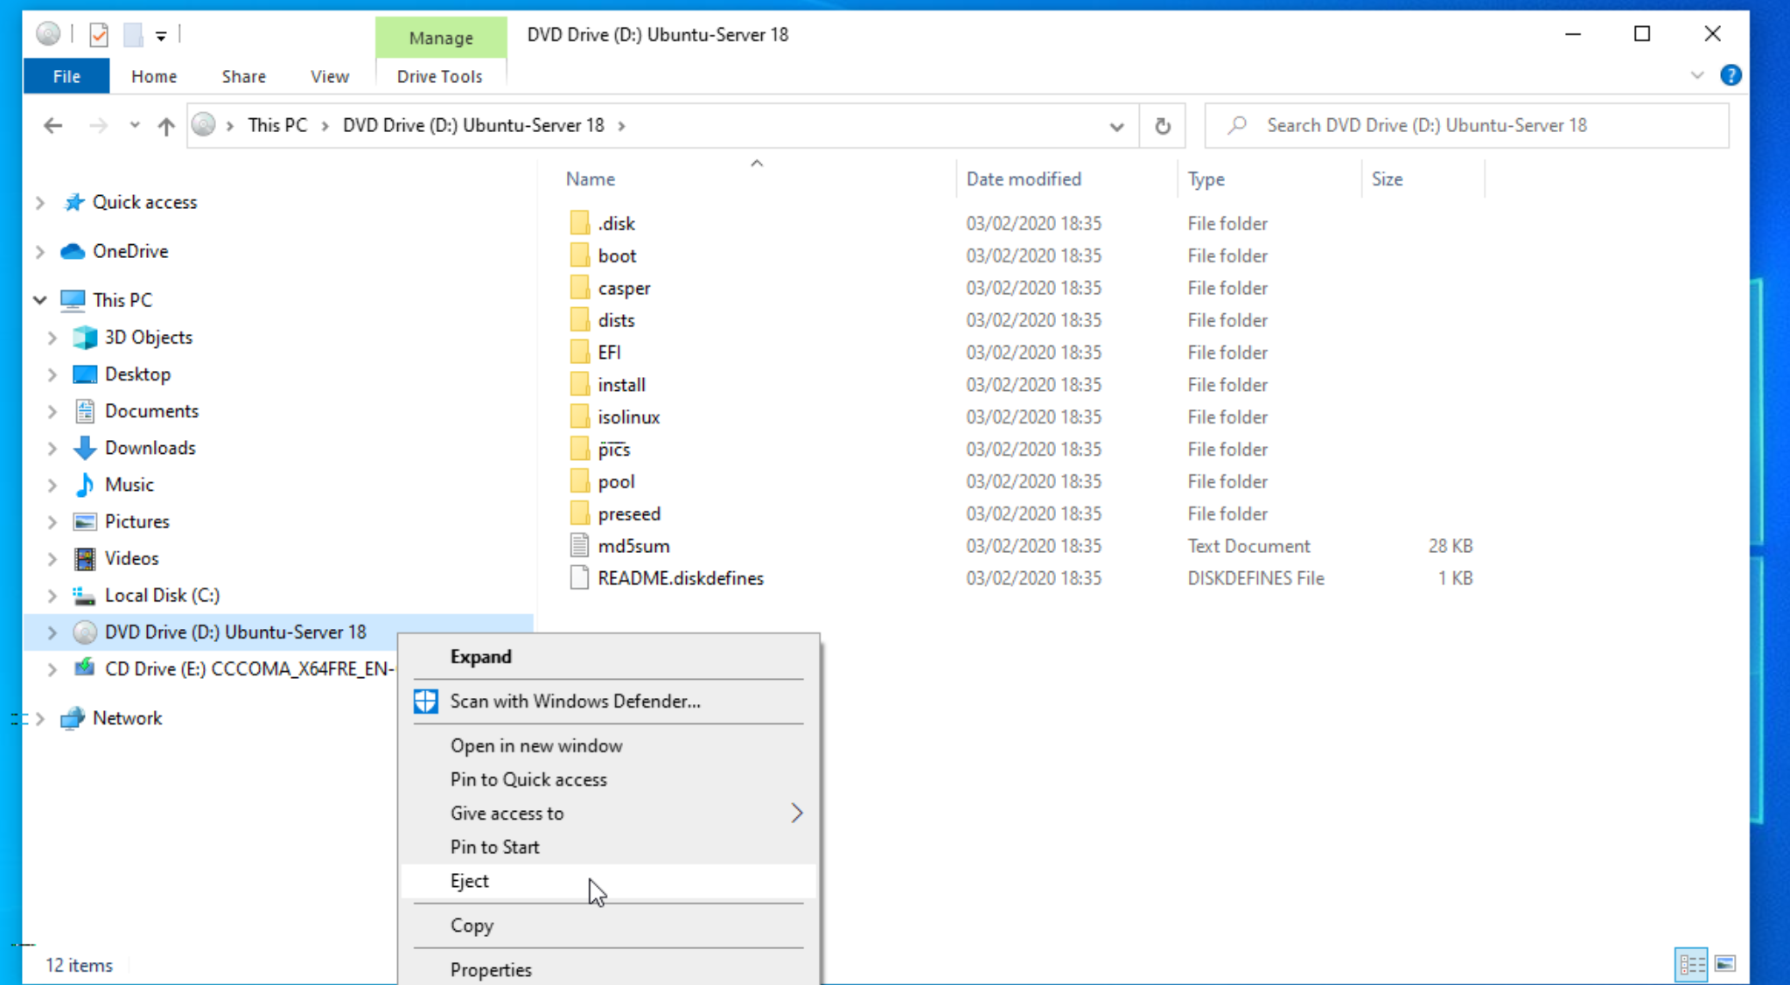Screen dimensions: 1790x985
Task: Open the Help icon
Action: point(1731,75)
